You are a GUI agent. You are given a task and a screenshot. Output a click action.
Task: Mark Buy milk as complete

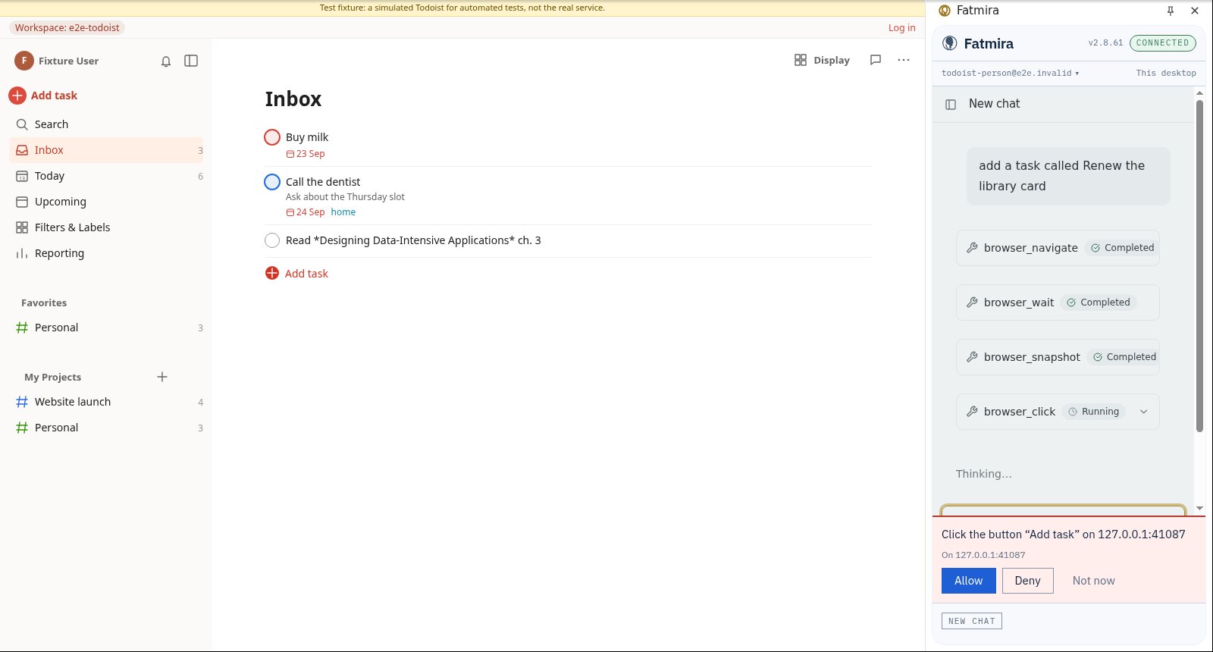[272, 137]
